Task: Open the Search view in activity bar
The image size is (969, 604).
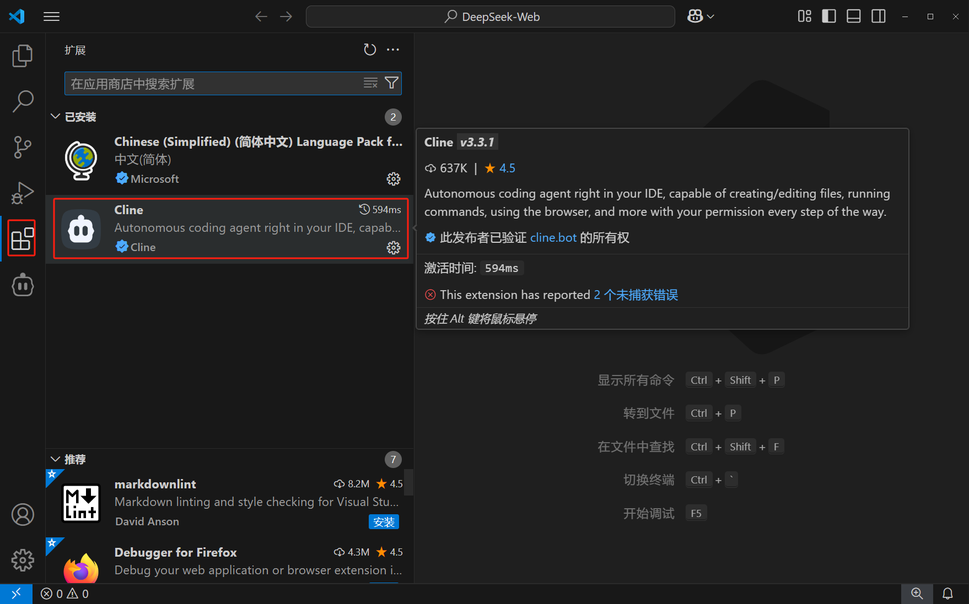Action: pyautogui.click(x=22, y=101)
